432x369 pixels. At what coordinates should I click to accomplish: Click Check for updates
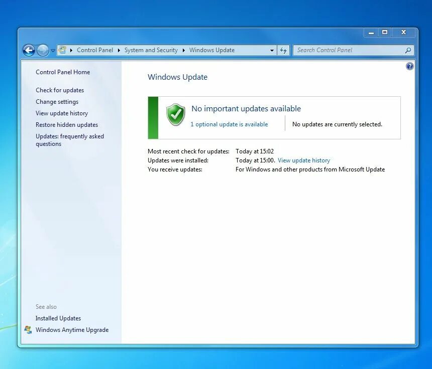click(60, 90)
